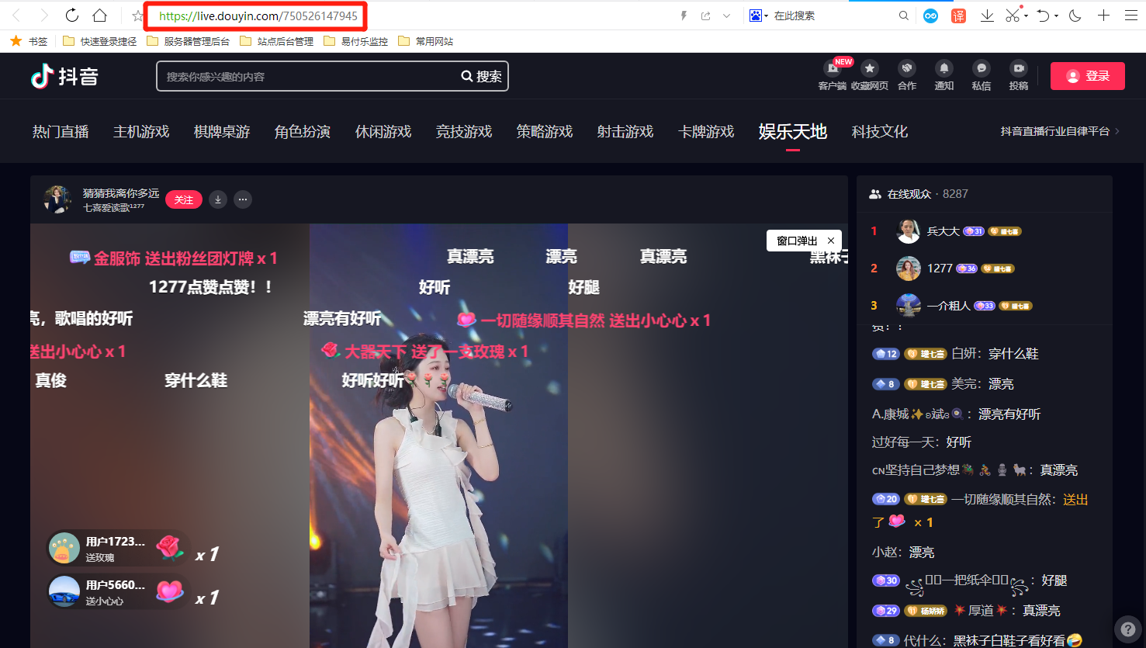Viewport: 1146px width, 648px height.
Task: Toggle browser night mode moon icon
Action: point(1075,16)
